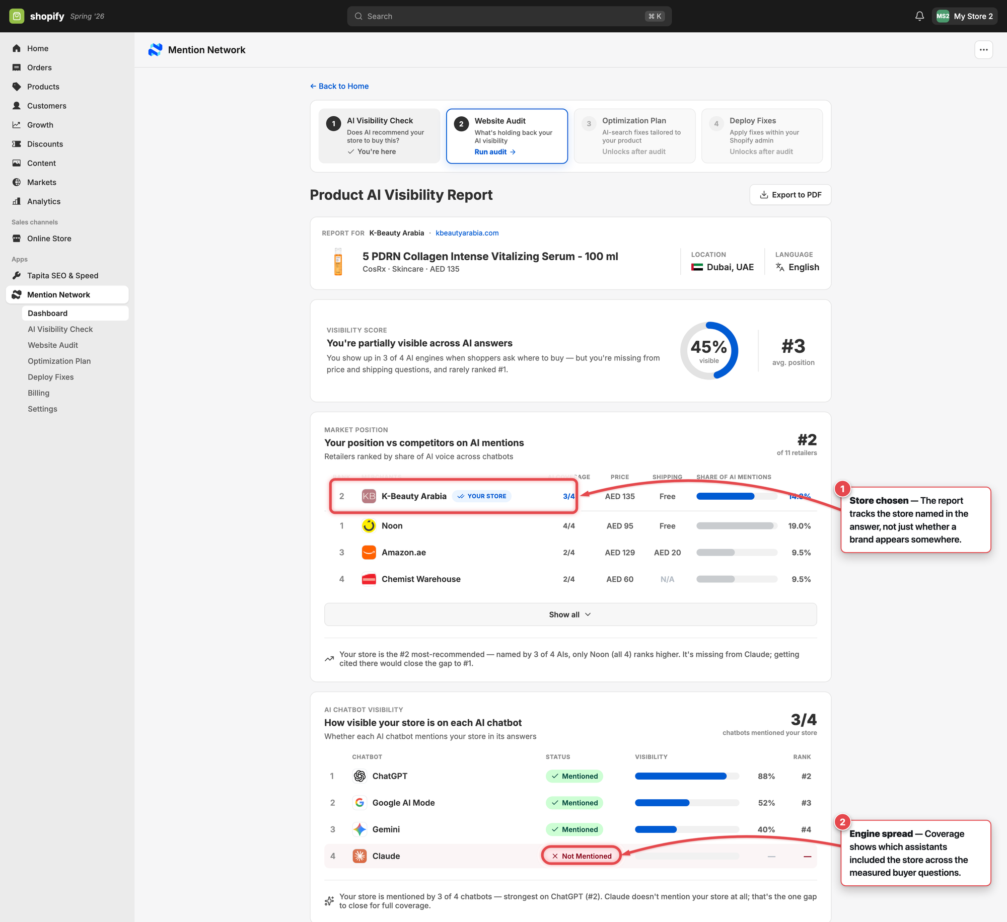Open Optimization Plan submenu item
This screenshot has width=1007, height=922.
pos(59,361)
